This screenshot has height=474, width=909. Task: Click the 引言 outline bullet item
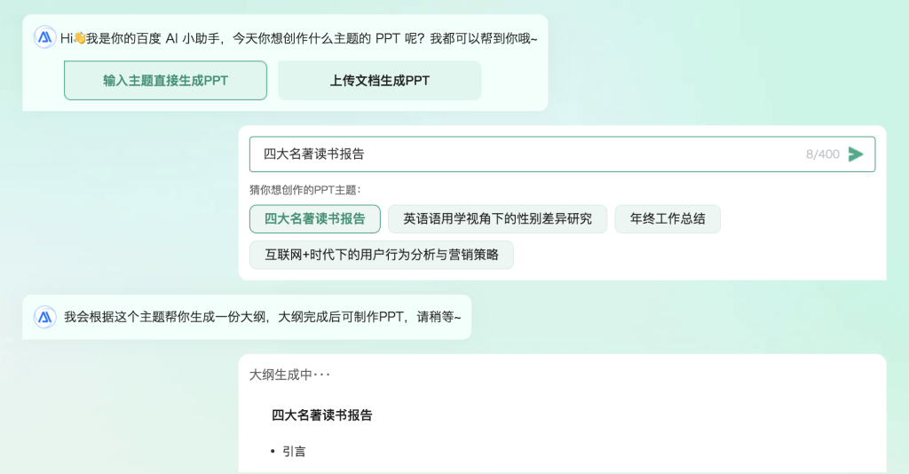[x=294, y=452]
